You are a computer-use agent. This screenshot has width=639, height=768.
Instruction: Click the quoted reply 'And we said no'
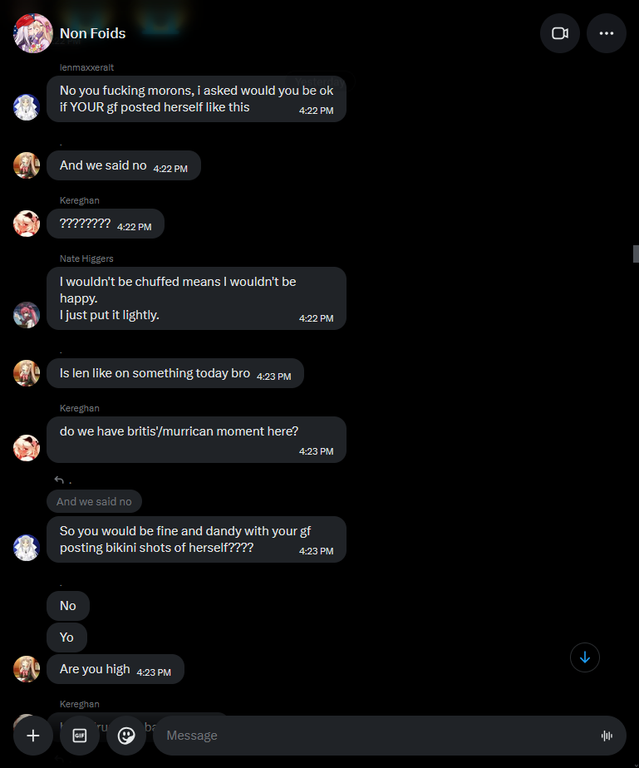point(94,501)
